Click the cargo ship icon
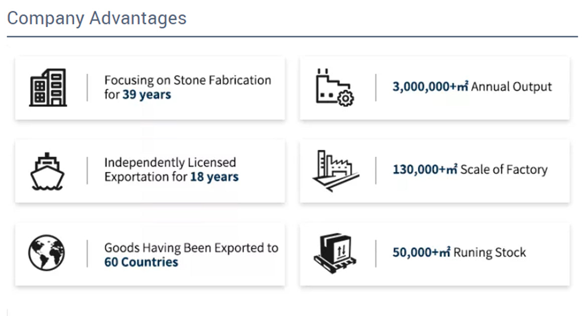The height and width of the screenshot is (316, 587). pos(47,171)
